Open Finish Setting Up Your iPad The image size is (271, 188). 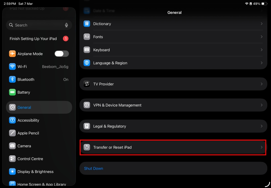(x=33, y=38)
